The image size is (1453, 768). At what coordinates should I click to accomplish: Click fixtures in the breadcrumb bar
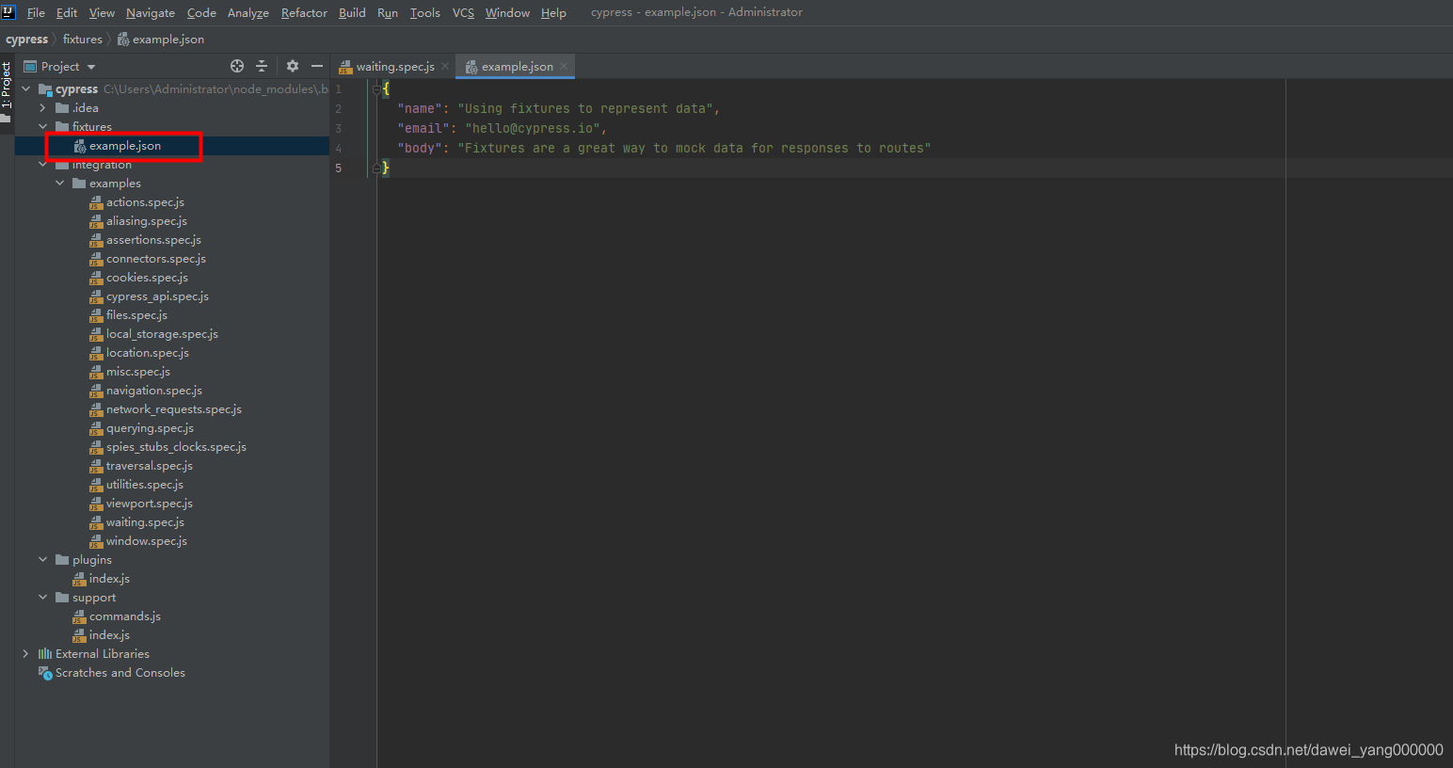pyautogui.click(x=83, y=40)
